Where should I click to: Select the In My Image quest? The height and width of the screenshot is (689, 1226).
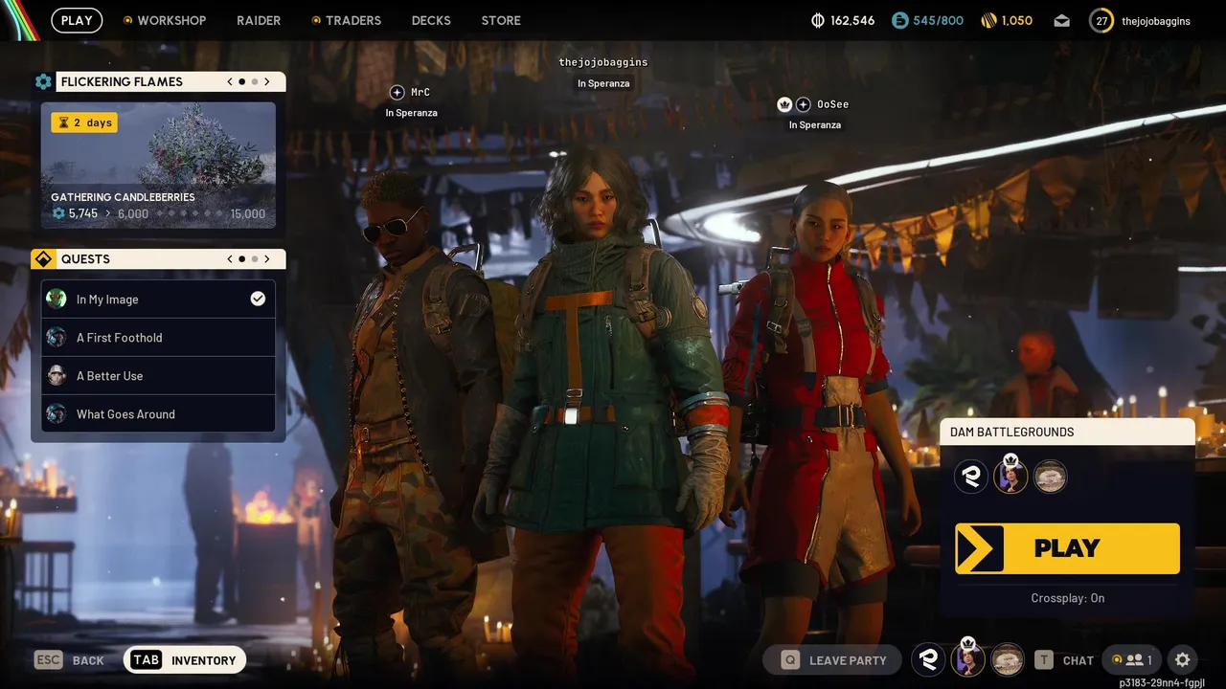(x=158, y=299)
